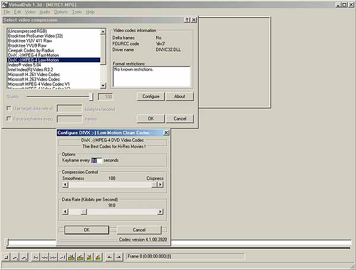Select Intel Indeo(R) Video R3.2

tap(54, 69)
